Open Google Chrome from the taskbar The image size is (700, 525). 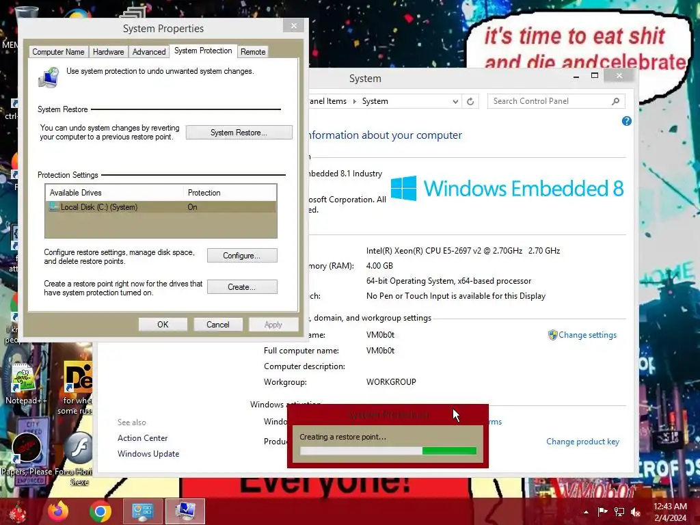click(100, 511)
